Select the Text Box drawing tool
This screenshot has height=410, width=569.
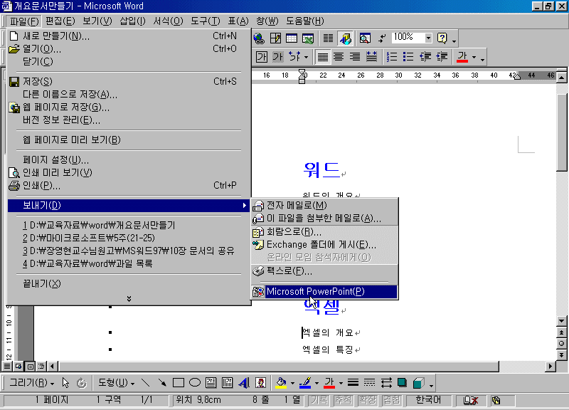211,383
